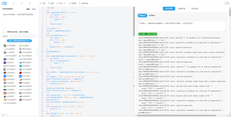This screenshot has height=117, width=231.
Task: Switch to the 教程手册 tutorial tab
Action: coord(182,8)
